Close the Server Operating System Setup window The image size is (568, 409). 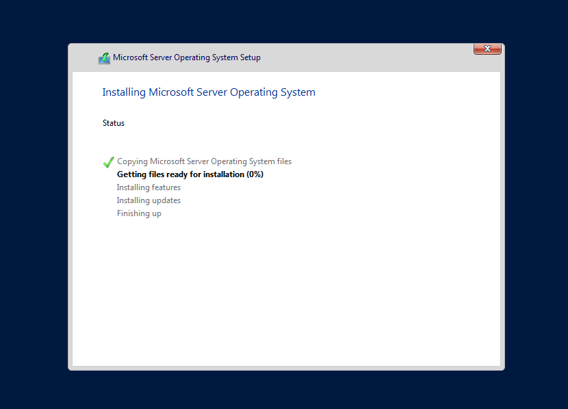click(x=487, y=49)
